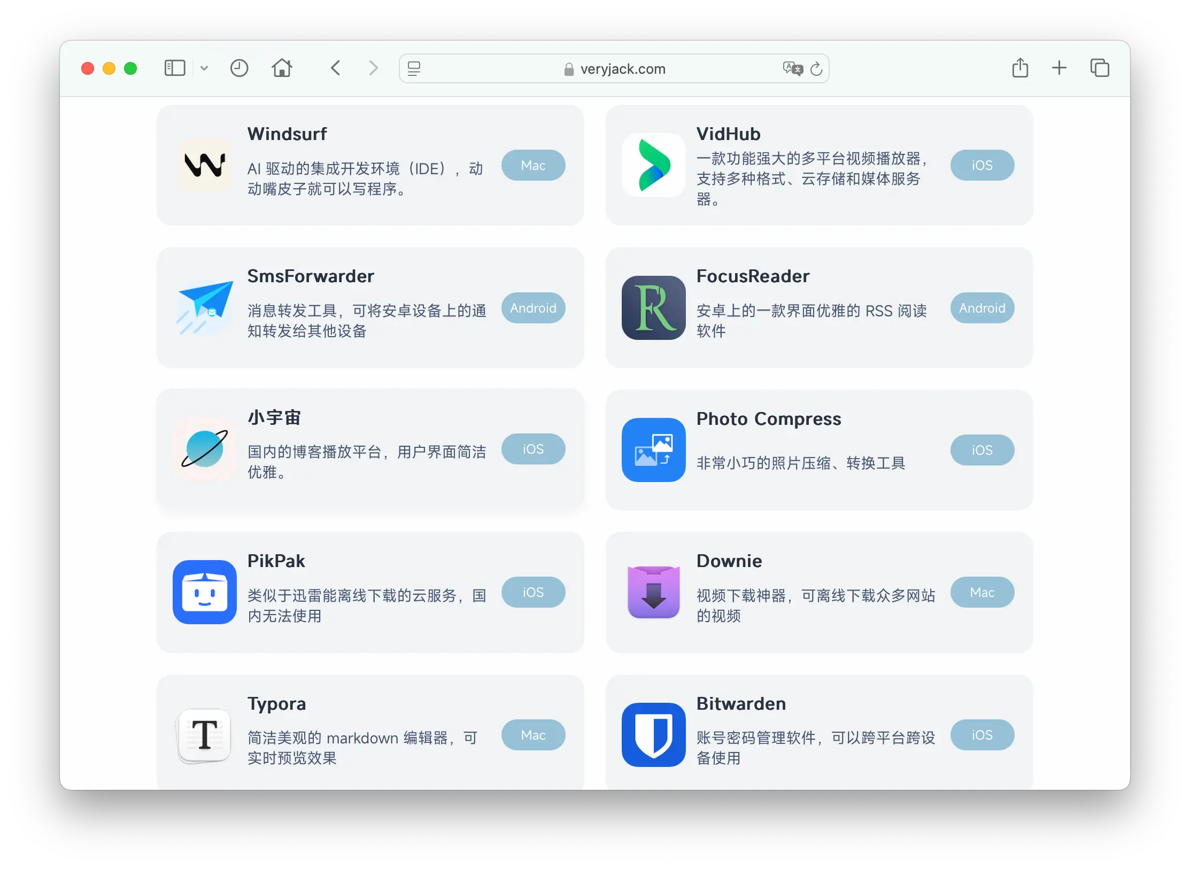This screenshot has height=869, width=1190.
Task: Open browsing history clock icon
Action: pos(239,68)
